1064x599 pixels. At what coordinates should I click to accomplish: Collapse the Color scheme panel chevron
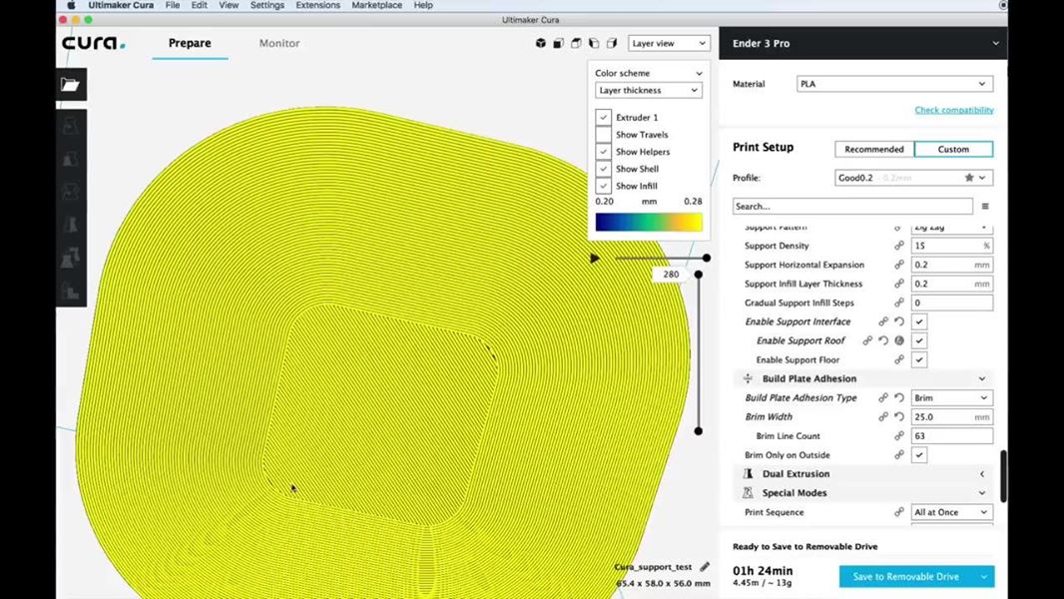click(699, 73)
